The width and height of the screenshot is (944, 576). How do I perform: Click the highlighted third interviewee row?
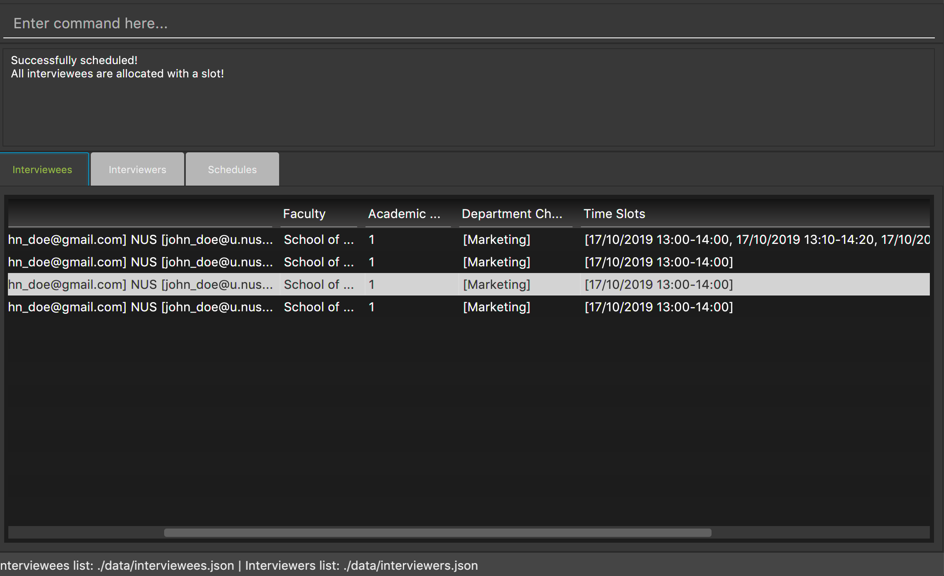(140, 285)
